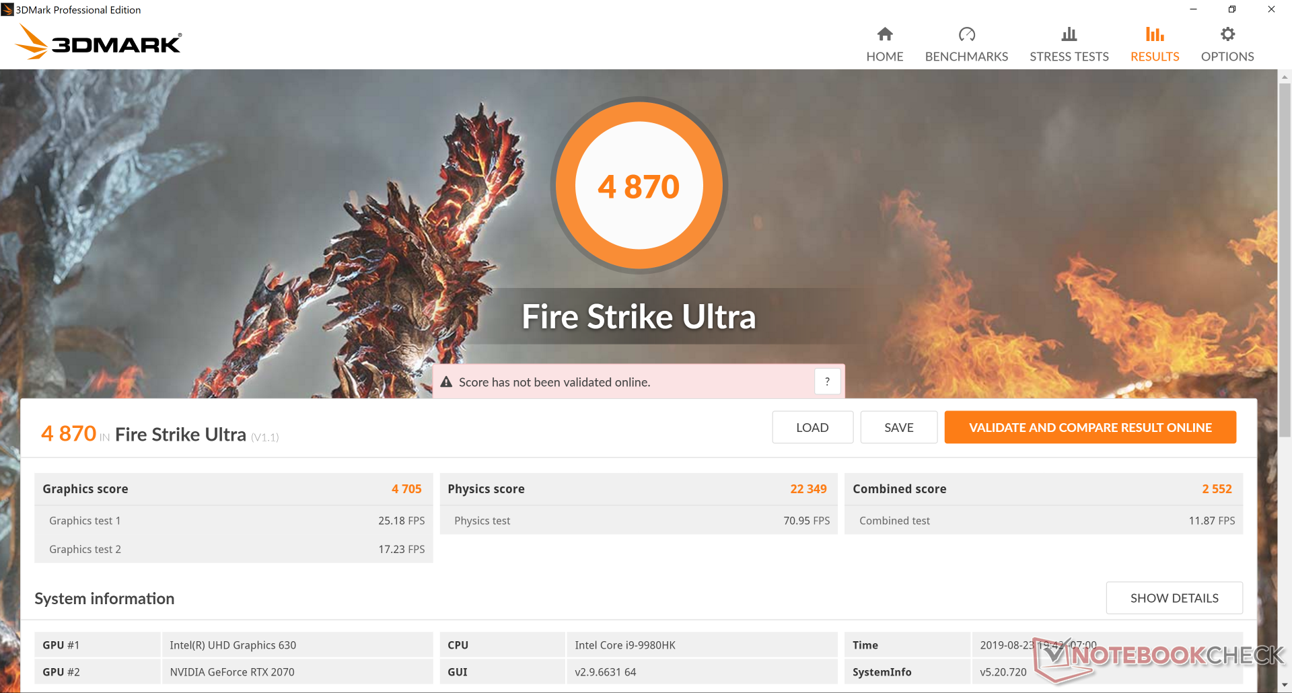Click the 3DMark app icon in title bar
This screenshot has height=693, width=1292.
[7, 9]
